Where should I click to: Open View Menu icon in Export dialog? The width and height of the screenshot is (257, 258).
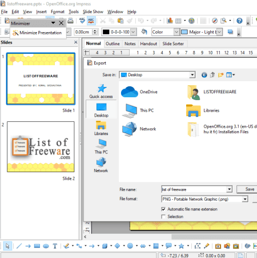tap(230, 75)
